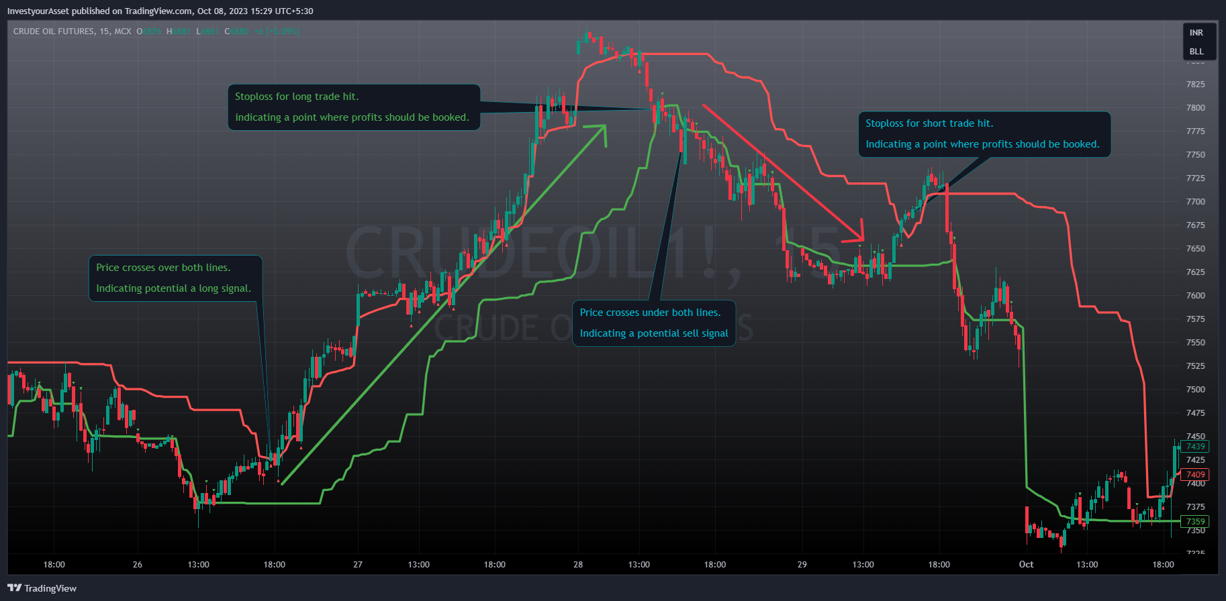1226x601 pixels.
Task: Select the BLL unit label
Action: pyautogui.click(x=1196, y=52)
